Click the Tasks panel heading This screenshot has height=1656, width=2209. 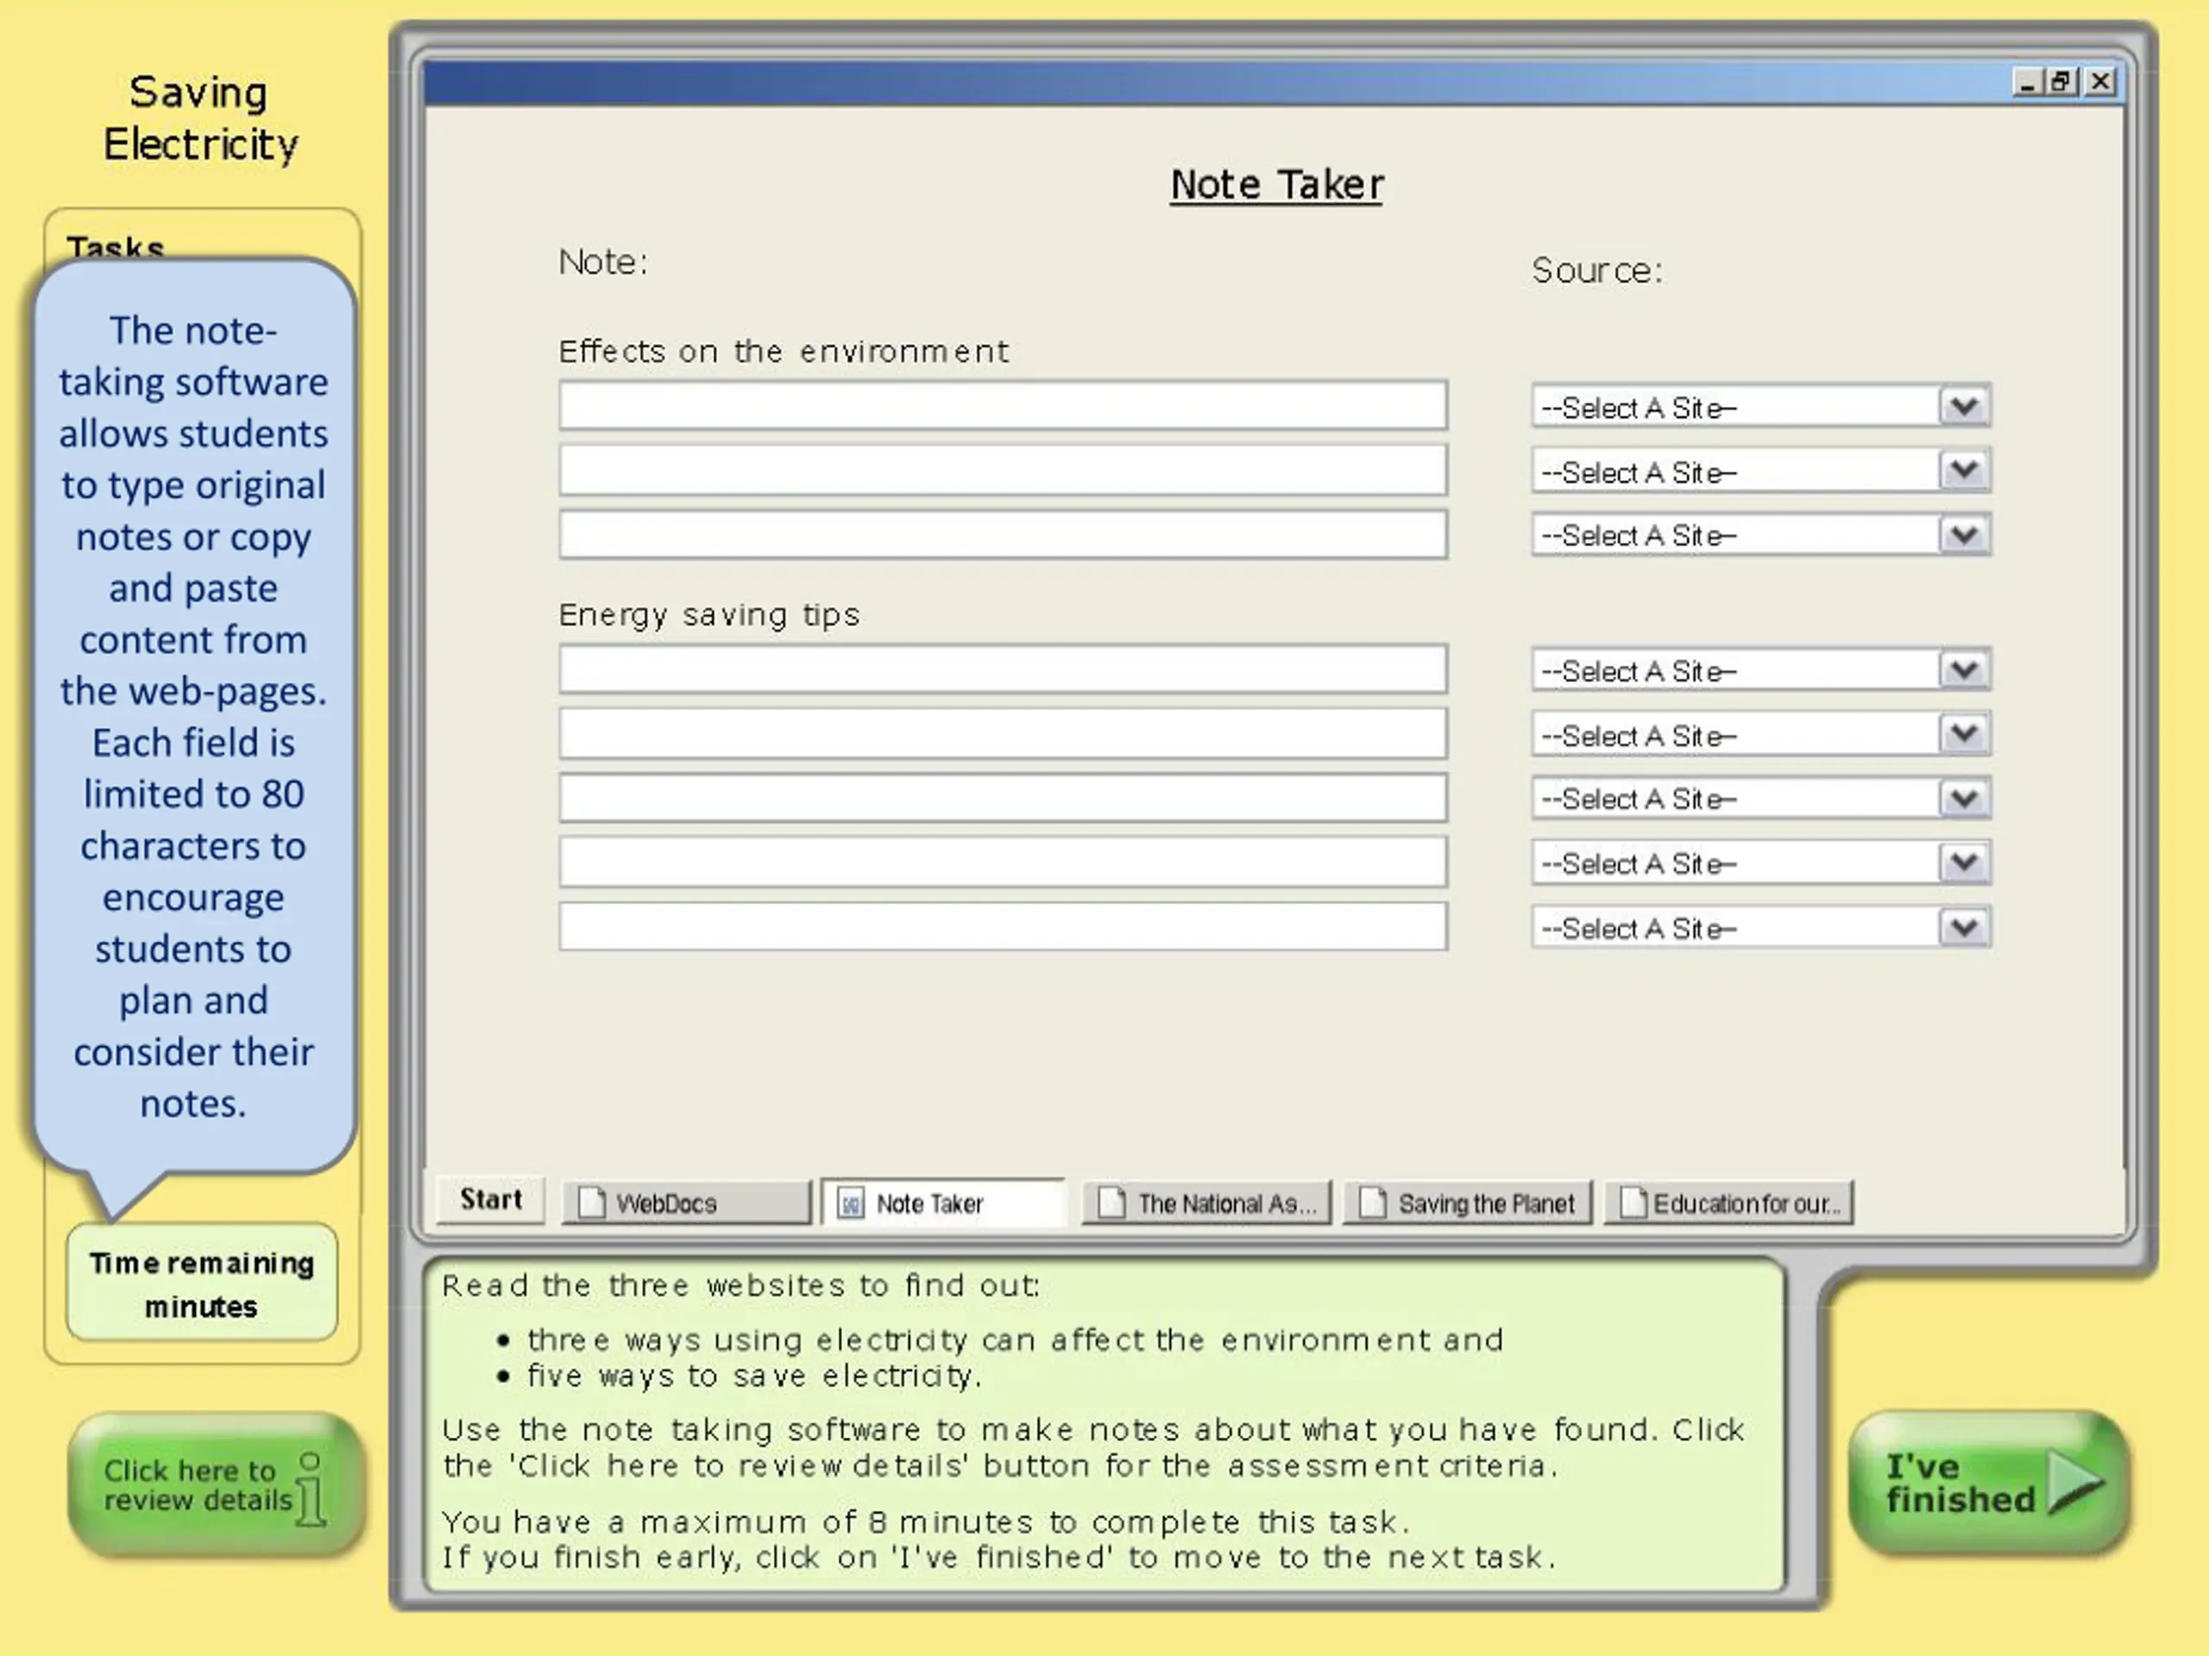pos(116,247)
